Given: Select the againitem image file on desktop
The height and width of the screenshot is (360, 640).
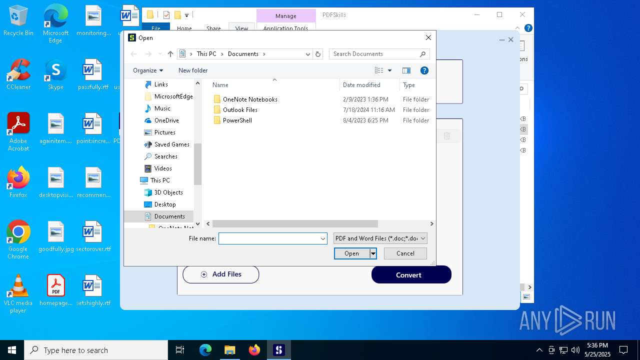Looking at the screenshot, I should point(56,128).
